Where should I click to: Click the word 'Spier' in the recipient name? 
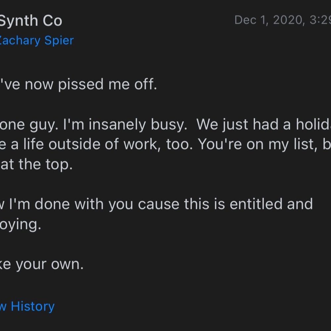pyautogui.click(x=59, y=40)
